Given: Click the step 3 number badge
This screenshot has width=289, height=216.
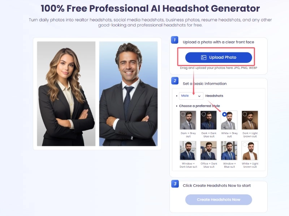Looking at the screenshot, I should pyautogui.click(x=175, y=184).
